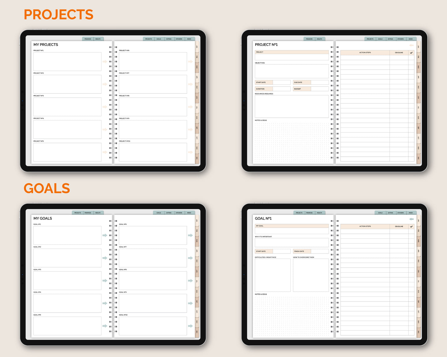Open Goal Nº1 via its teal arrow
This screenshot has height=357, width=447.
click(x=105, y=235)
